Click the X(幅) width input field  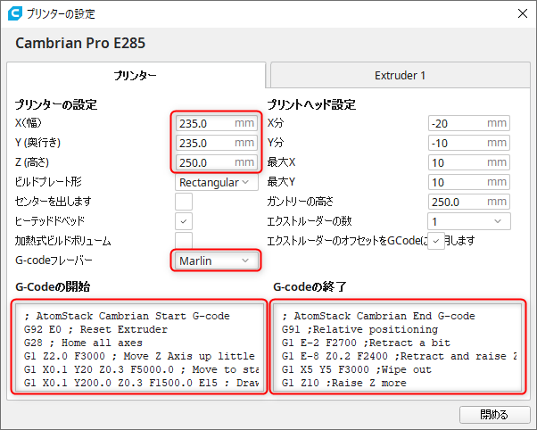pos(217,123)
